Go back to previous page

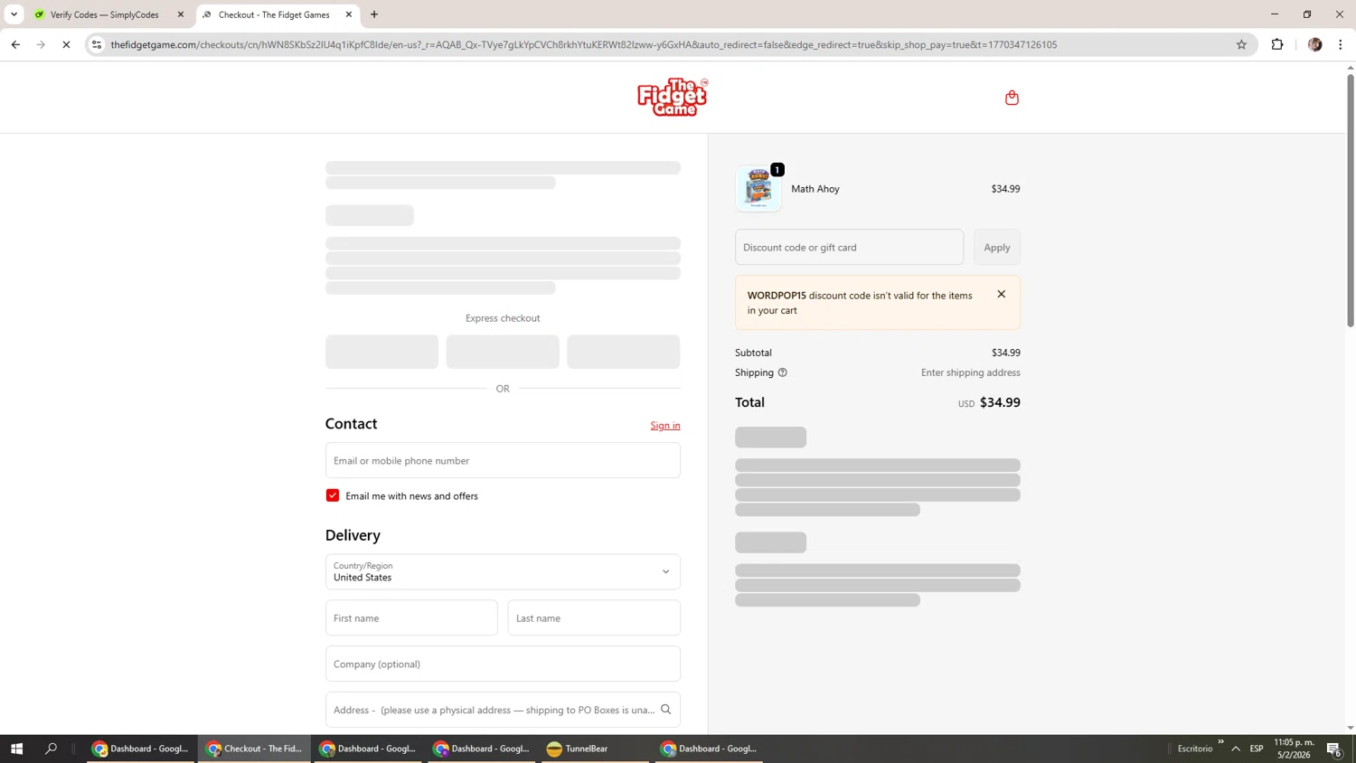point(15,44)
